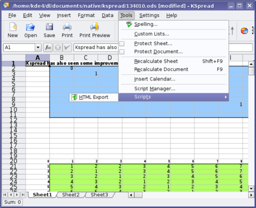Open Script Manager from Tools menu

tap(173, 89)
